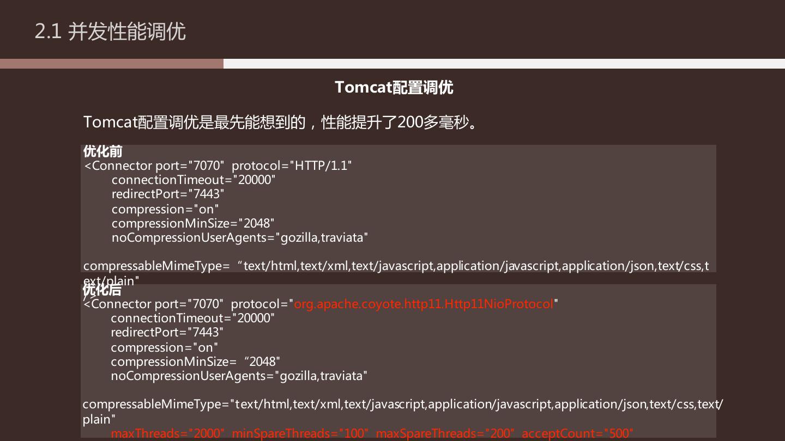Click compressionMinSize line in the 优化后 block
785x441 pixels.
pyautogui.click(x=195, y=362)
